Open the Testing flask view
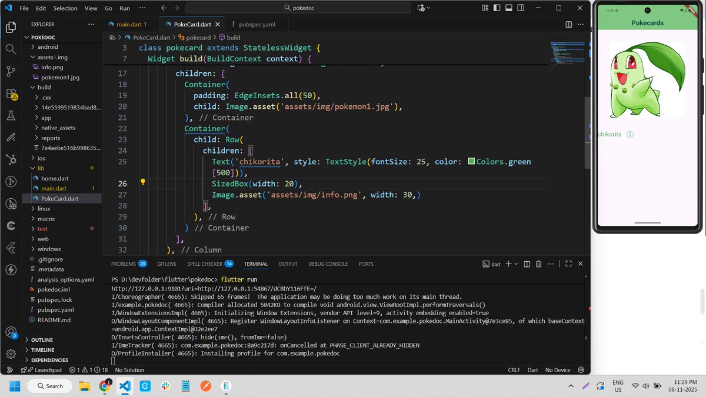Viewport: 706px width, 397px height. point(11,116)
